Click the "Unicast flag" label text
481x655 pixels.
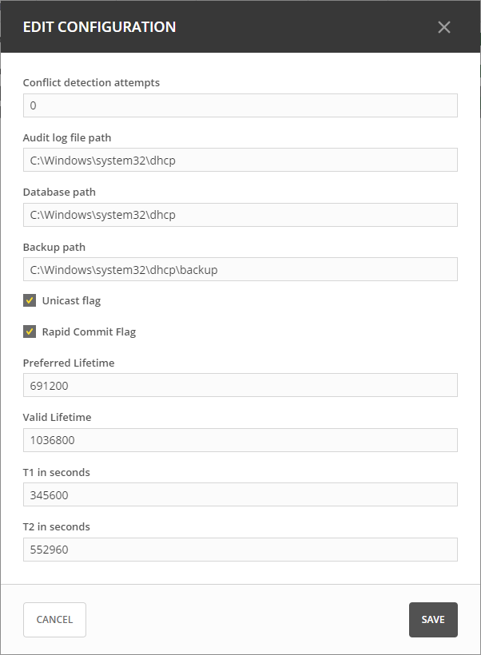click(71, 301)
